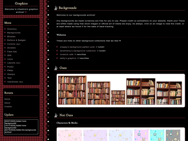
Task: Click the heart bullet beside lovesick cafe
Action: pos(57,54)
